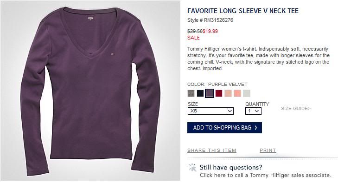Click Add to Shopping Bag button
The image size is (338, 183).
[224, 128]
